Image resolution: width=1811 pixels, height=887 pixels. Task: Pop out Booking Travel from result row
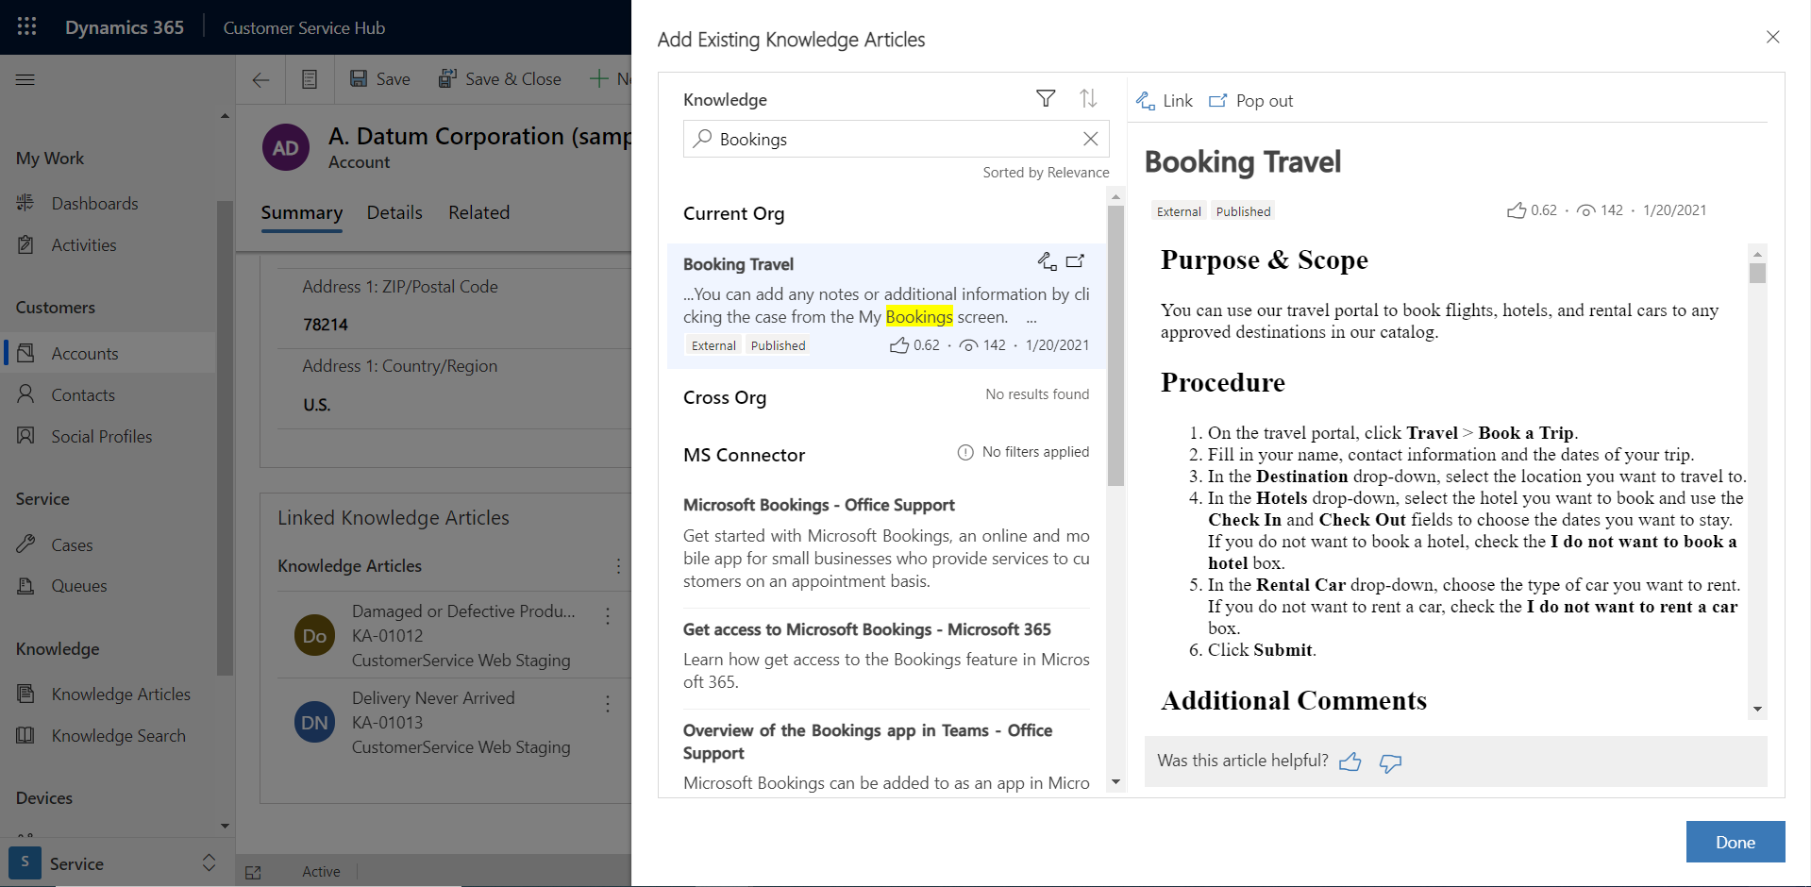tap(1075, 261)
